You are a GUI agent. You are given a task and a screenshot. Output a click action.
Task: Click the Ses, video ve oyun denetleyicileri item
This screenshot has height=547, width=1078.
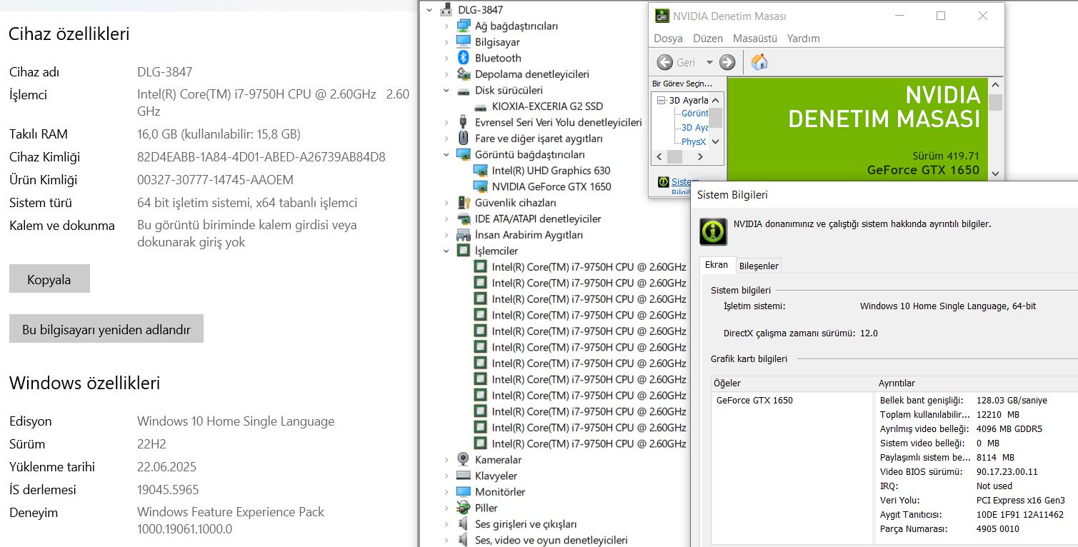(551, 540)
